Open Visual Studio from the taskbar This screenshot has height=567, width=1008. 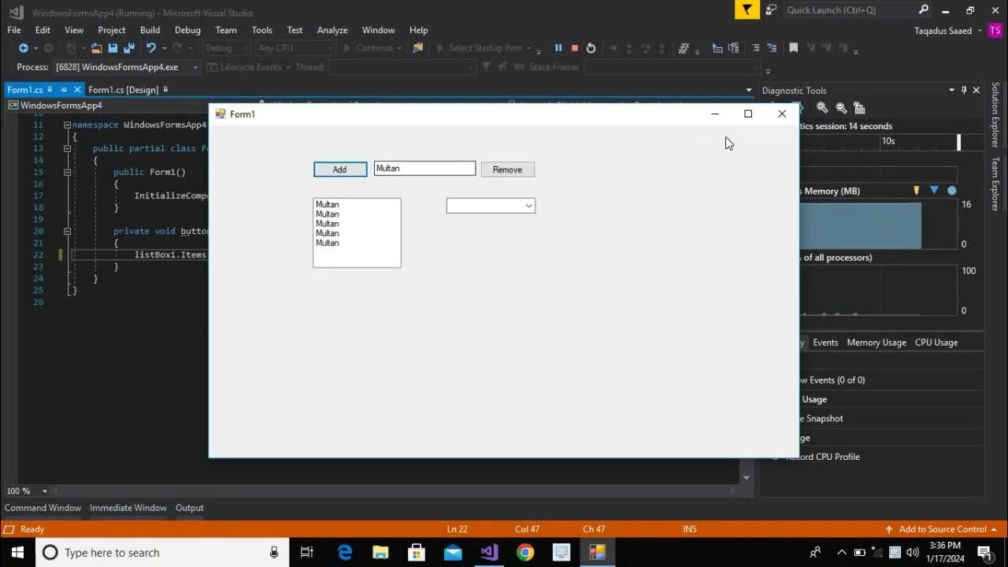point(489,552)
